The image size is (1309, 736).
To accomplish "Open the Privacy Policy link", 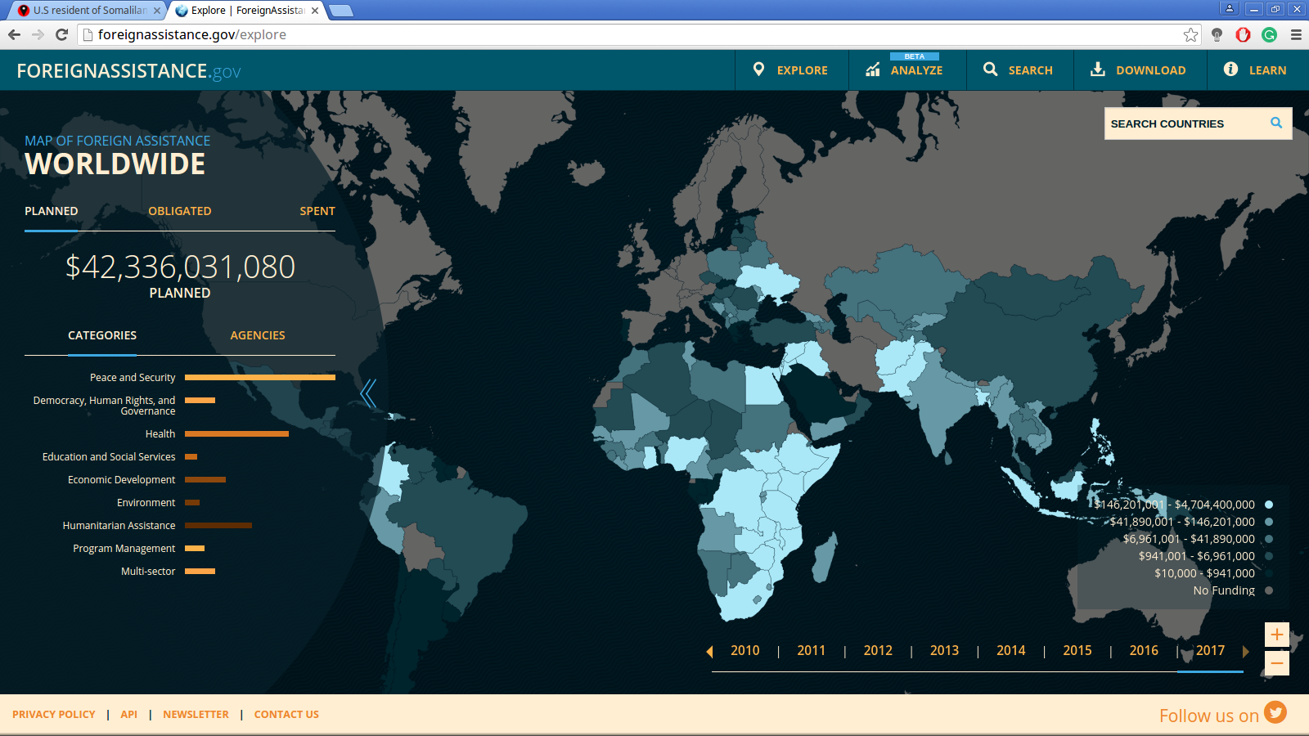I will click(54, 714).
